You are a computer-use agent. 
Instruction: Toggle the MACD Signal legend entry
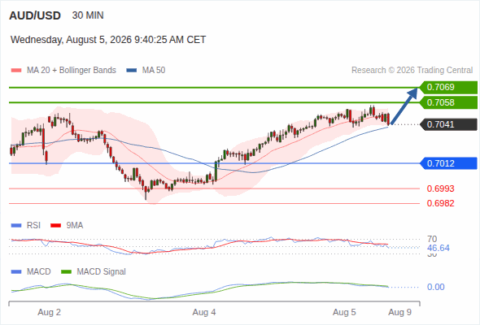pos(94,271)
